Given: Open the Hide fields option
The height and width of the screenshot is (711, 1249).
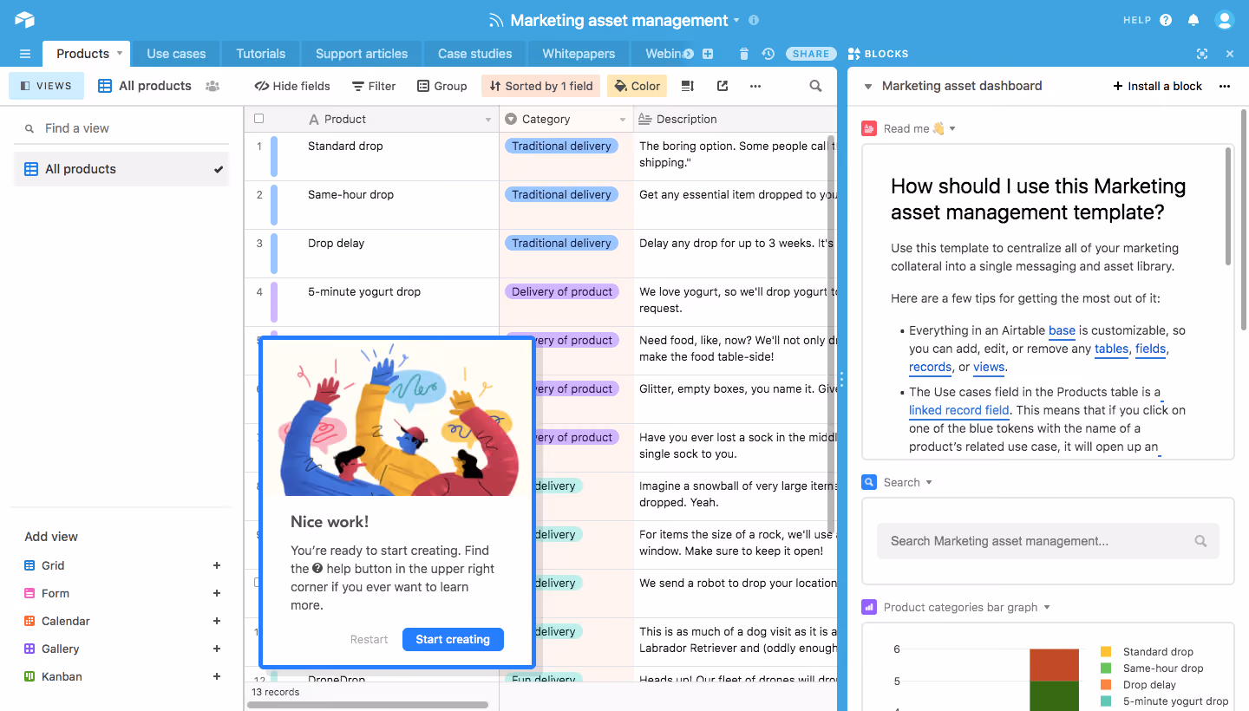Looking at the screenshot, I should pyautogui.click(x=291, y=86).
